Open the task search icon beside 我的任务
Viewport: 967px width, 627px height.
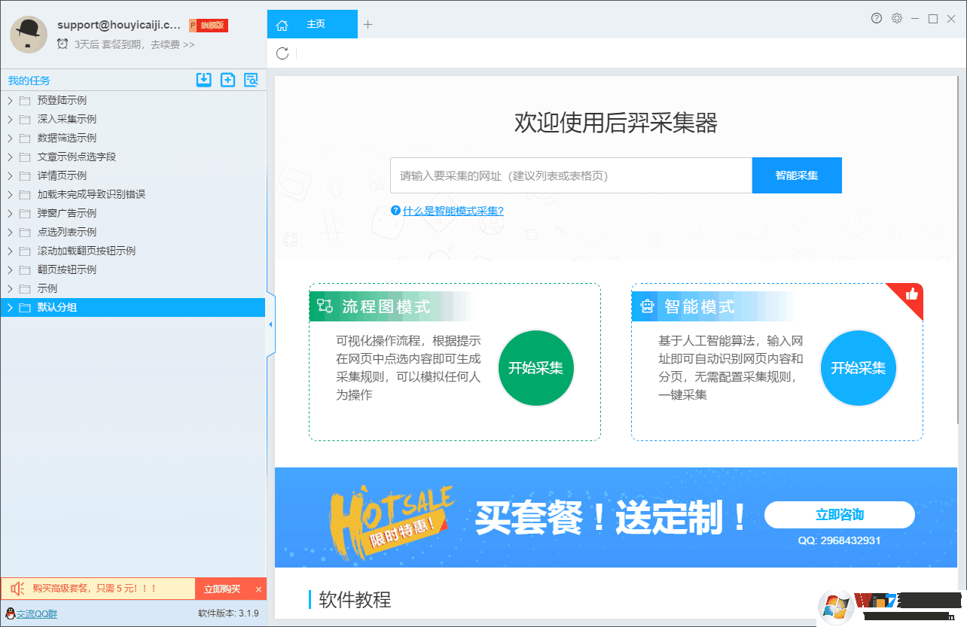click(251, 80)
